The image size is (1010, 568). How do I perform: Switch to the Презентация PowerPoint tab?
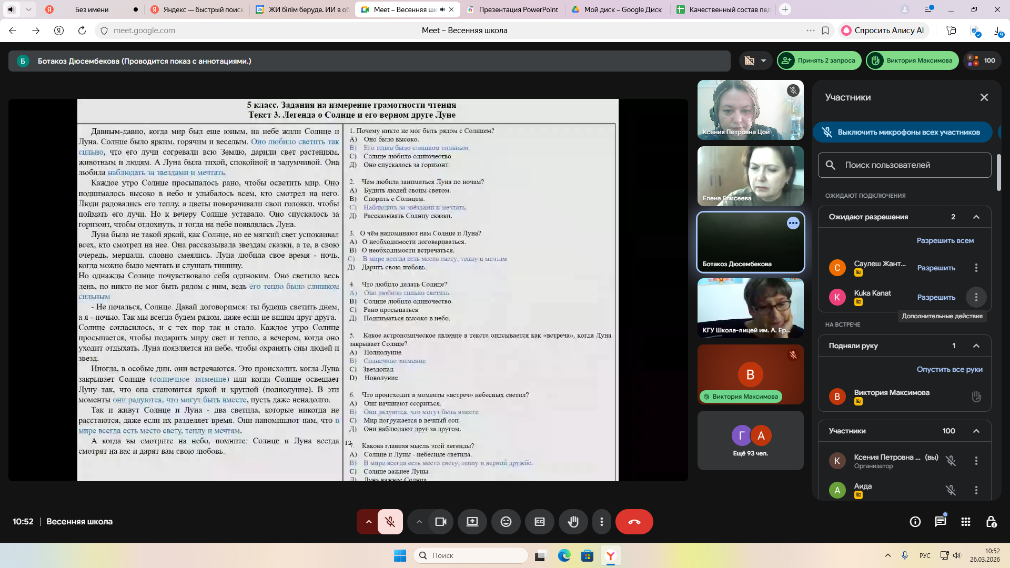pyautogui.click(x=518, y=9)
